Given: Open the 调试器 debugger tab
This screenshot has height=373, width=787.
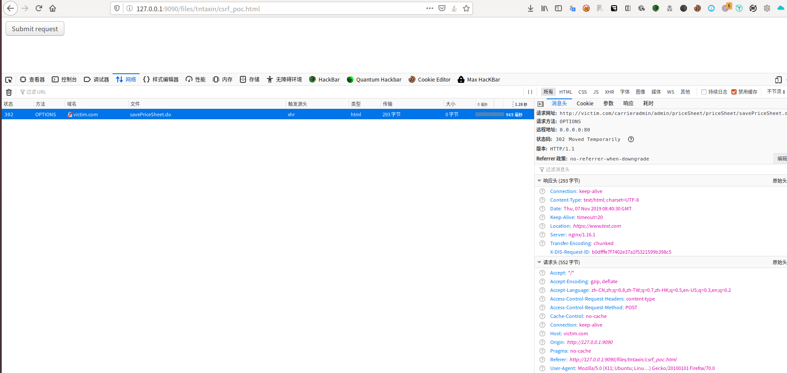Looking at the screenshot, I should click(x=96, y=79).
